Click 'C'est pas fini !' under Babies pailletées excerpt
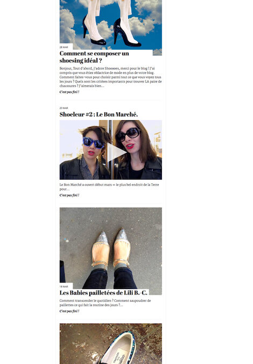The width and height of the screenshot is (253, 364). 69,311
